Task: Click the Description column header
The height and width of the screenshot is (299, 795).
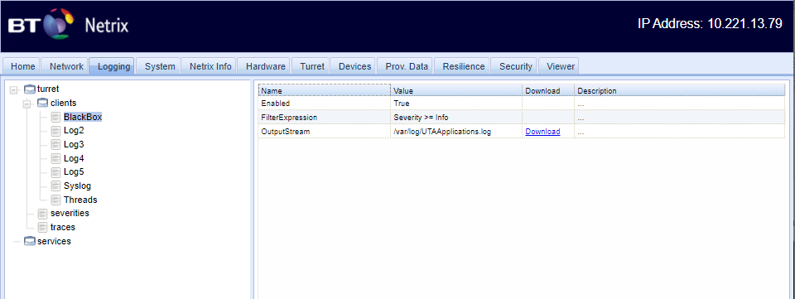Action: click(679, 91)
